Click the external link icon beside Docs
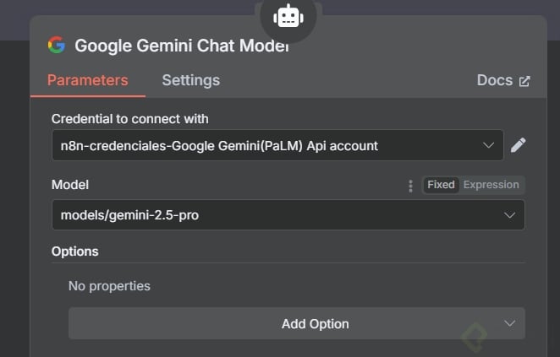The image size is (560, 357). point(524,81)
